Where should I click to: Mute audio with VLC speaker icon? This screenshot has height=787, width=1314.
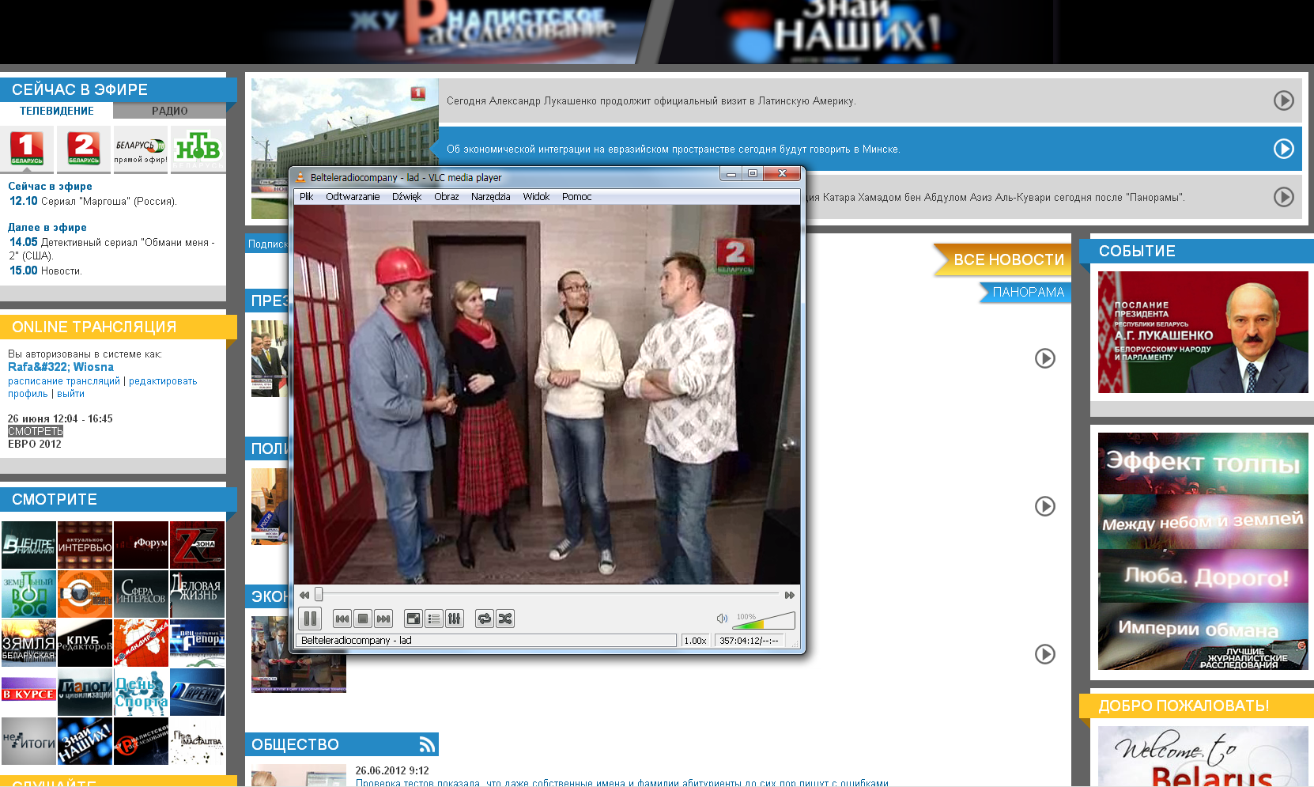coord(721,619)
